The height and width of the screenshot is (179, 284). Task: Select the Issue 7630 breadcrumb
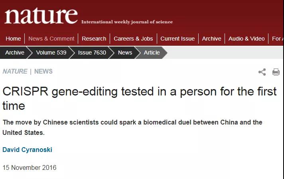[92, 53]
